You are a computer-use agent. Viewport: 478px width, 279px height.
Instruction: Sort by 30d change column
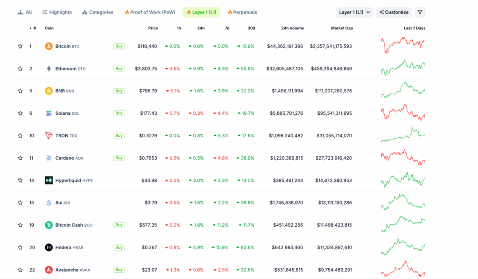[x=251, y=28]
